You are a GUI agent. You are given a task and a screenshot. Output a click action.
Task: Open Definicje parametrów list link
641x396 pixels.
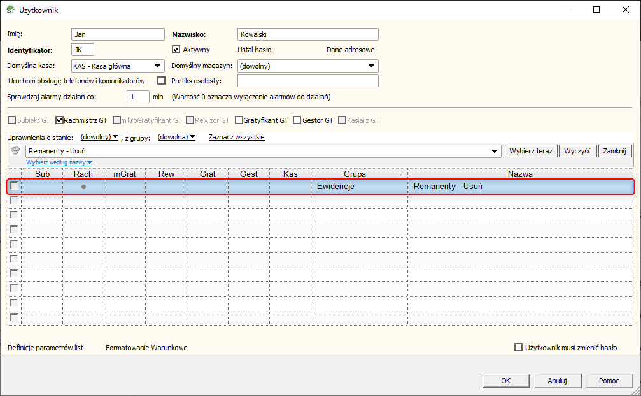[45, 348]
